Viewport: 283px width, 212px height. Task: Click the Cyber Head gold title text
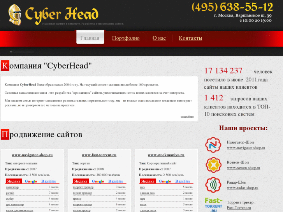tap(62, 15)
